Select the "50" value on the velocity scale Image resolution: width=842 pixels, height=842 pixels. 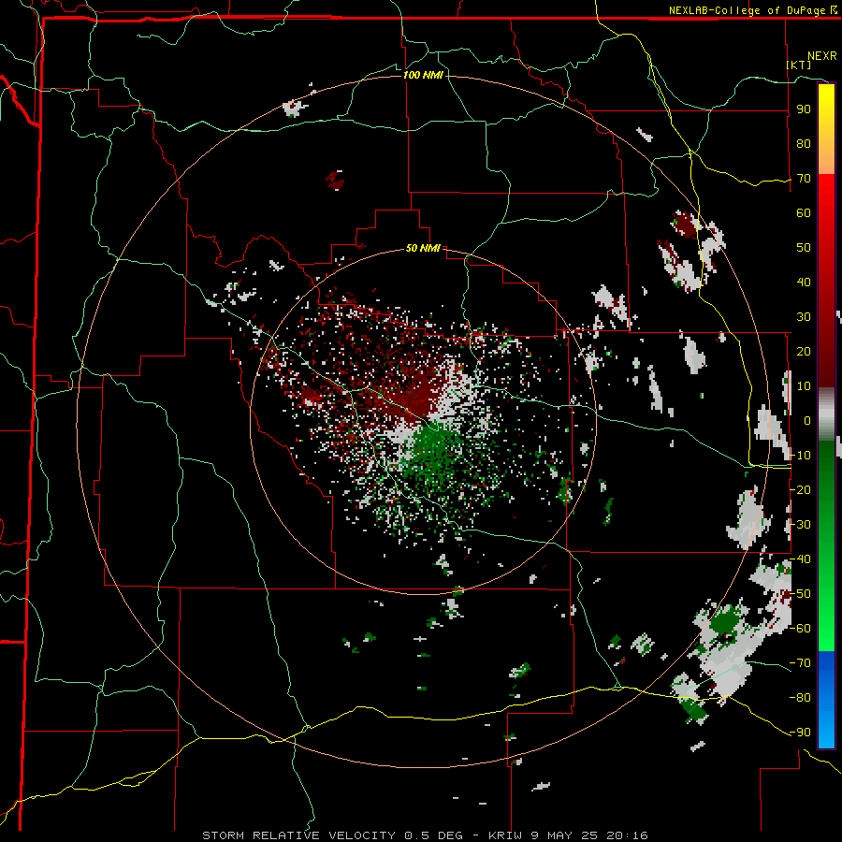click(804, 248)
